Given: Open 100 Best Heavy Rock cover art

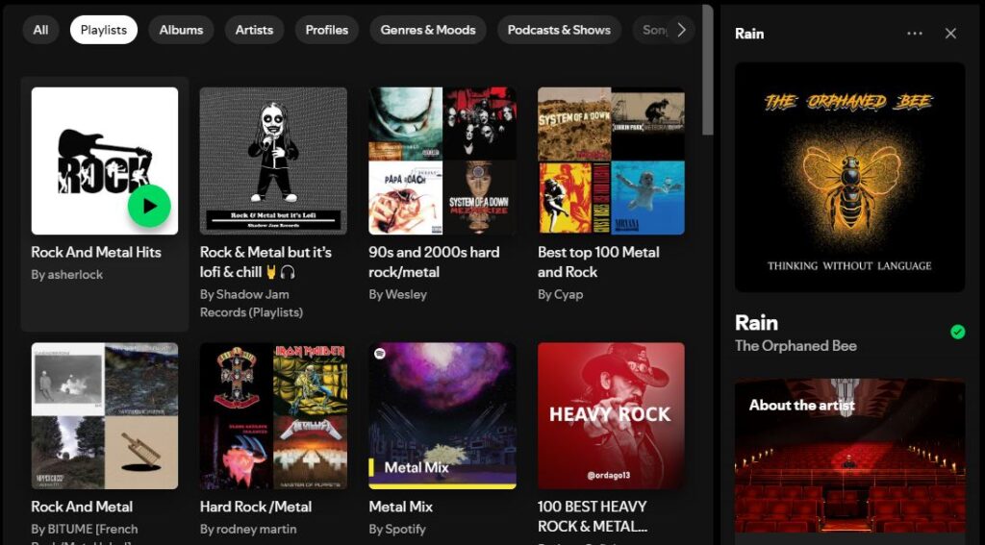Looking at the screenshot, I should pyautogui.click(x=611, y=415).
